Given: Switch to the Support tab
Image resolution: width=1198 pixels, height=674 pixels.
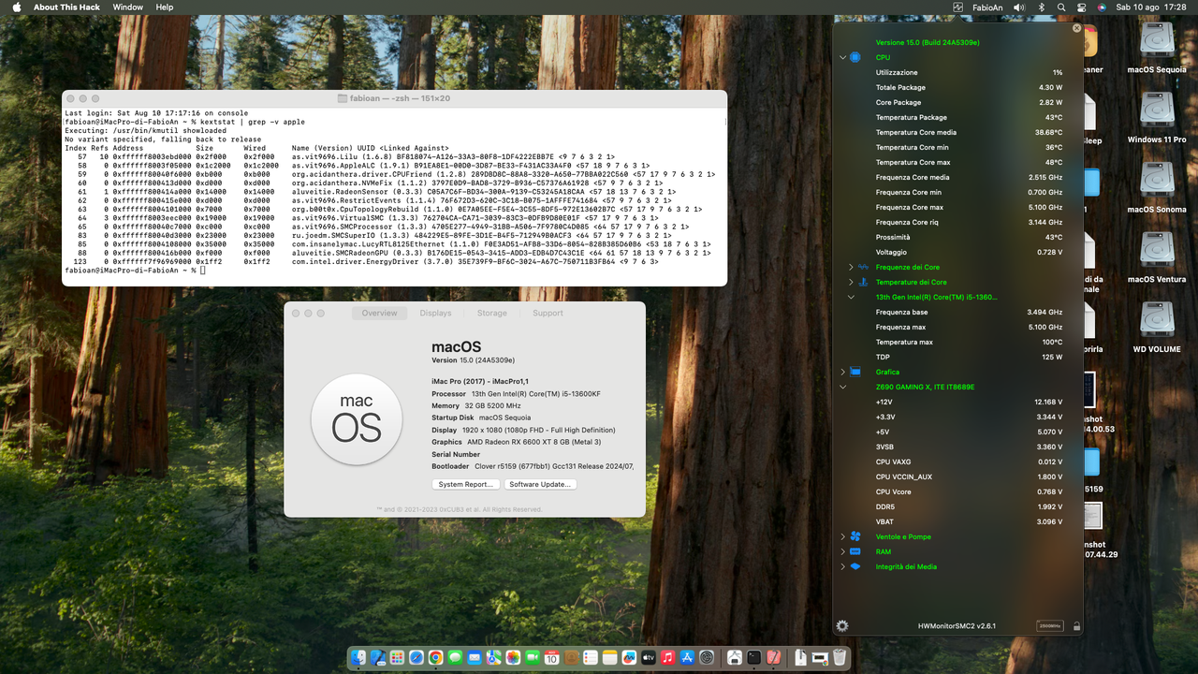Looking at the screenshot, I should [548, 313].
